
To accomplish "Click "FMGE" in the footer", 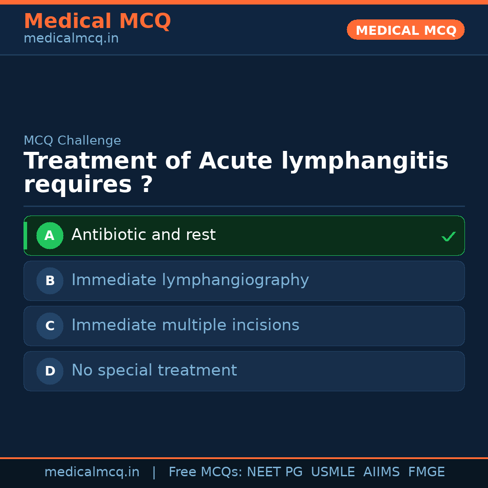I will (x=426, y=472).
